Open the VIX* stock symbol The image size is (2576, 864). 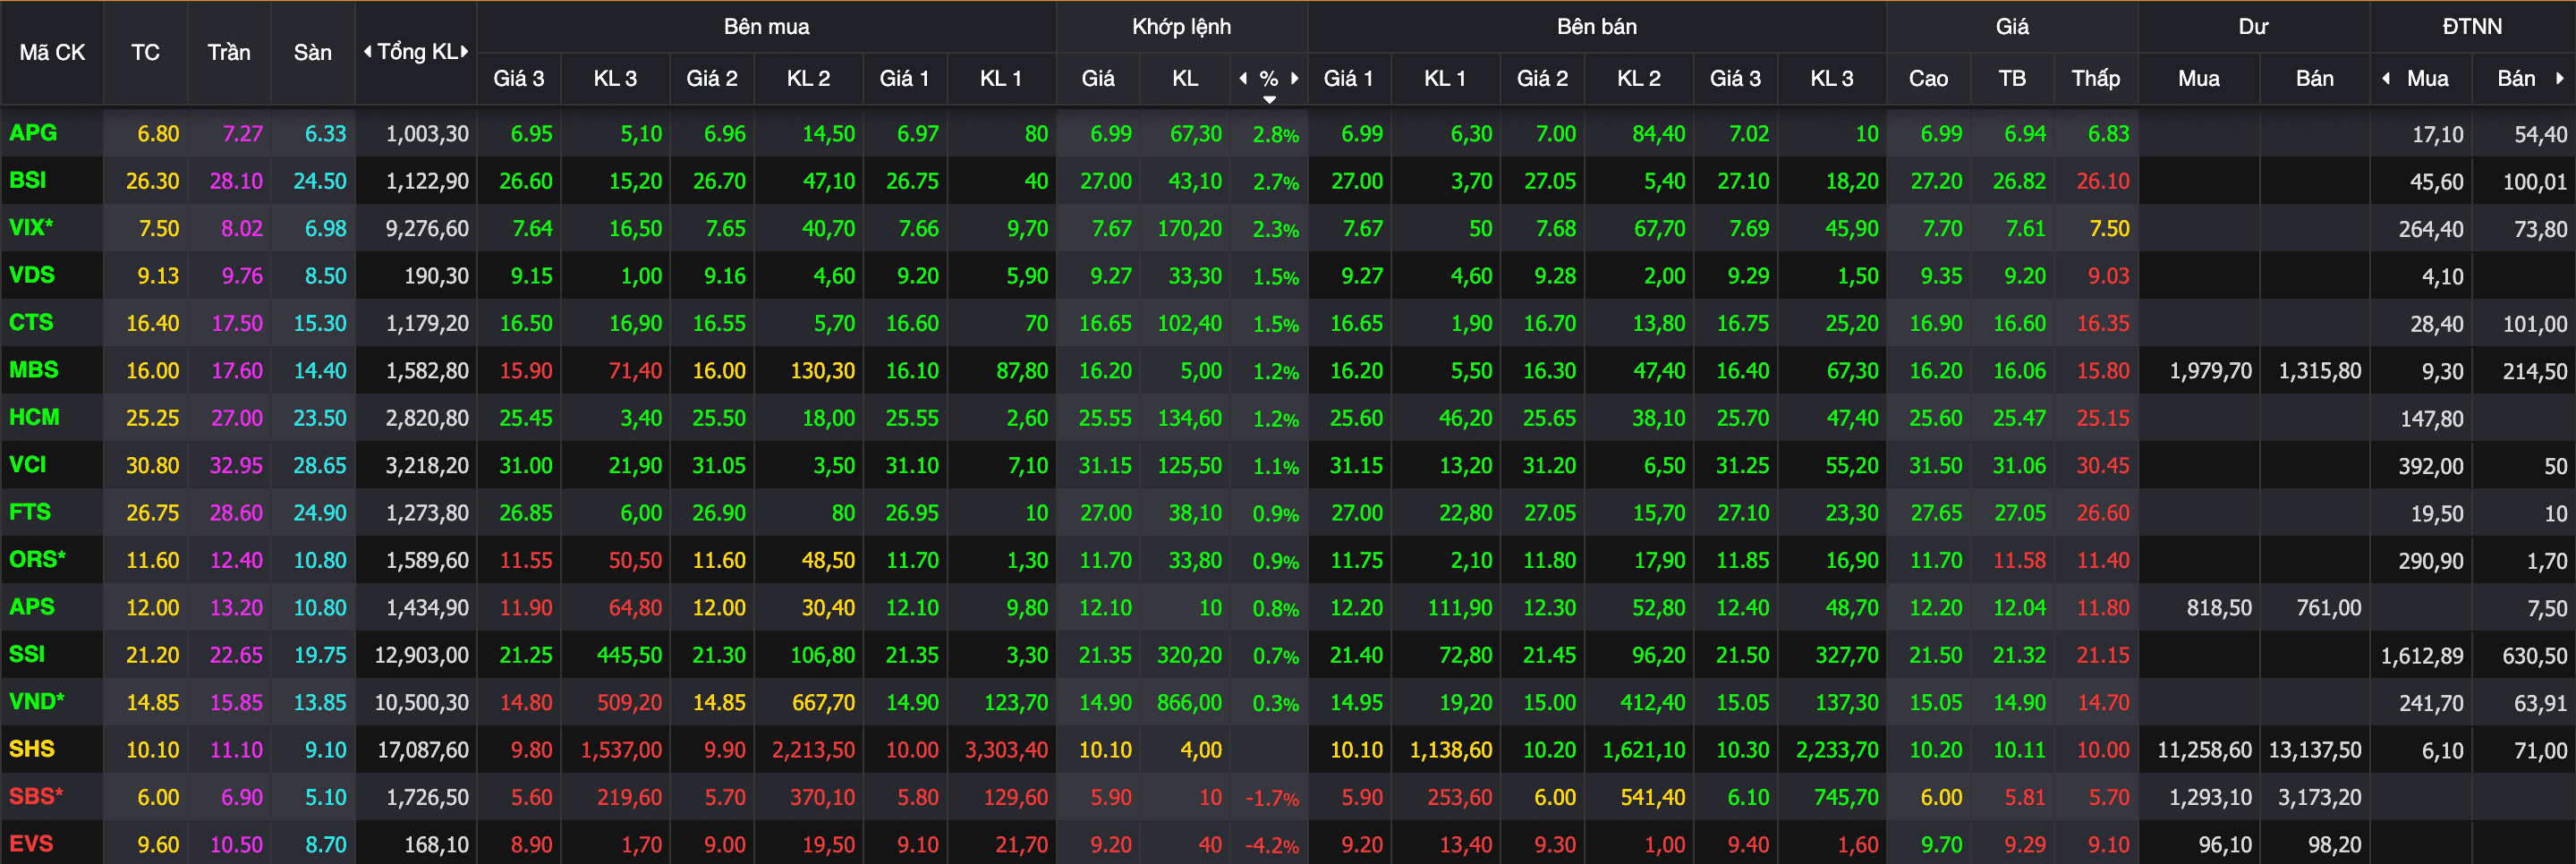tap(31, 227)
